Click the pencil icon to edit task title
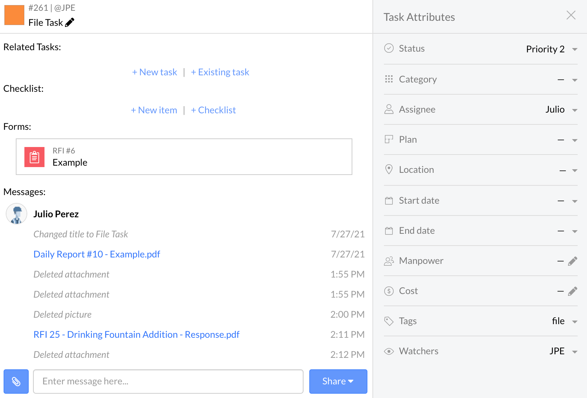The height and width of the screenshot is (398, 587). click(70, 22)
